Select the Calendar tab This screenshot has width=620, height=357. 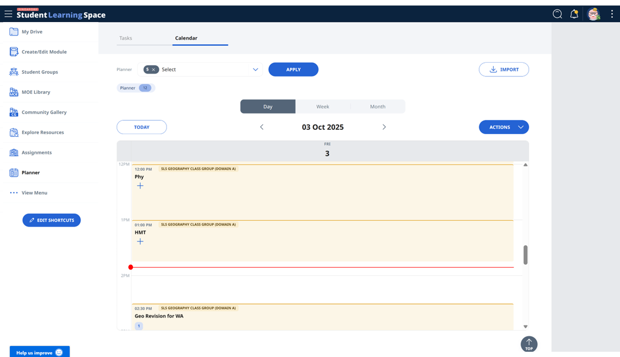coord(186,38)
